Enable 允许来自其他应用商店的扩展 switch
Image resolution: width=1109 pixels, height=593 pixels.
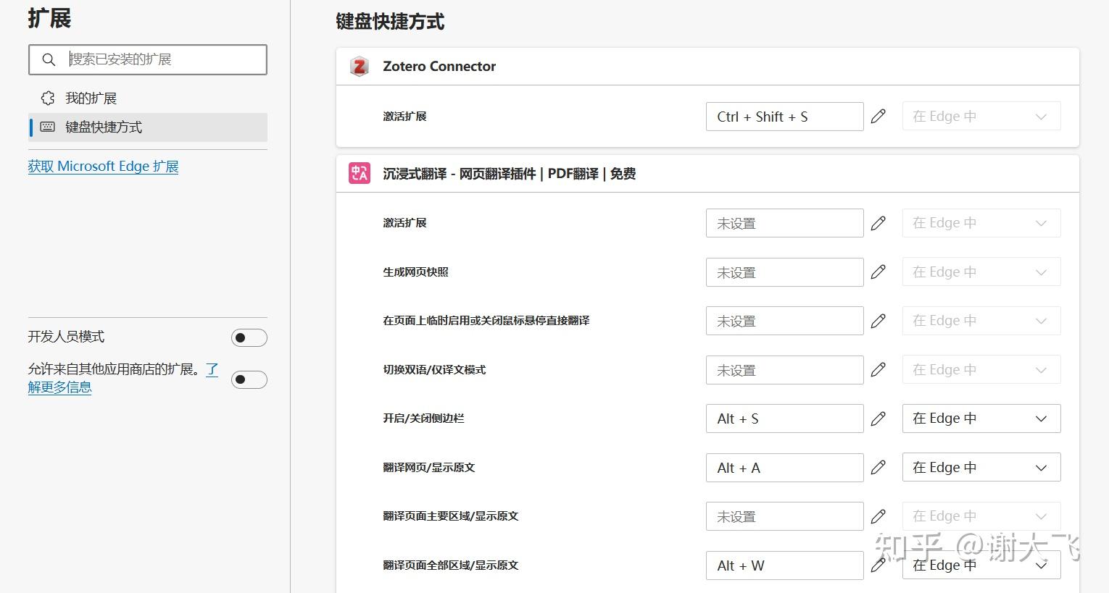(x=249, y=379)
